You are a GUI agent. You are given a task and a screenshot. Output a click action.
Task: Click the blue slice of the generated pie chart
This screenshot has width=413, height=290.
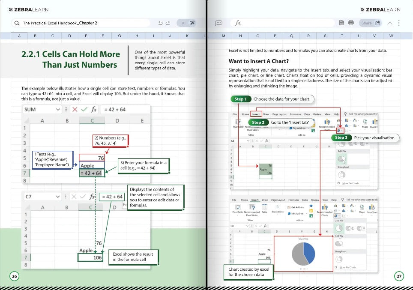(308, 252)
